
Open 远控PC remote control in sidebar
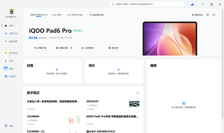(x=10, y=76)
